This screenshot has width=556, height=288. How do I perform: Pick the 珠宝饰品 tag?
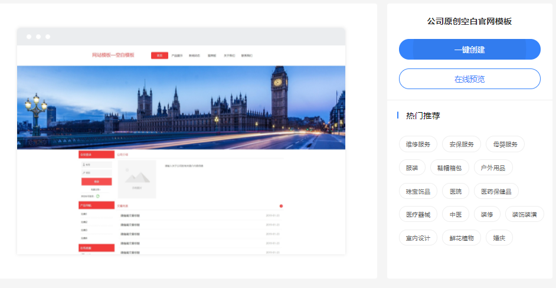[x=418, y=191]
